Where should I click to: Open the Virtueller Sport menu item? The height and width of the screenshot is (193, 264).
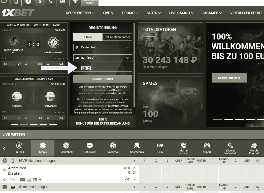point(246,13)
